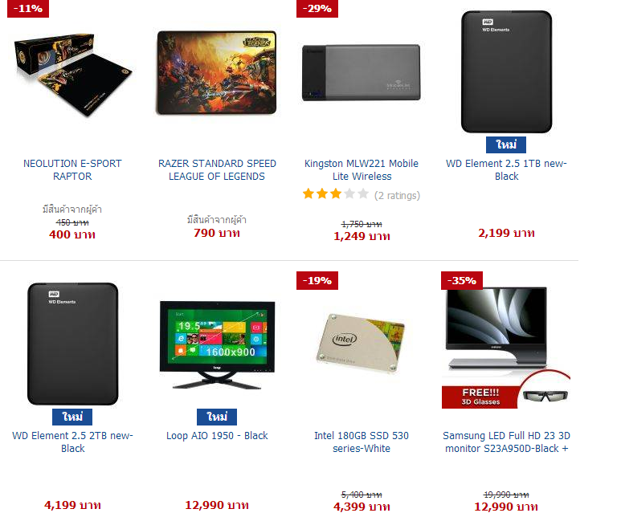The width and height of the screenshot is (621, 513).
Task: View the (2 ratings) reviews text
Action: pos(397,196)
